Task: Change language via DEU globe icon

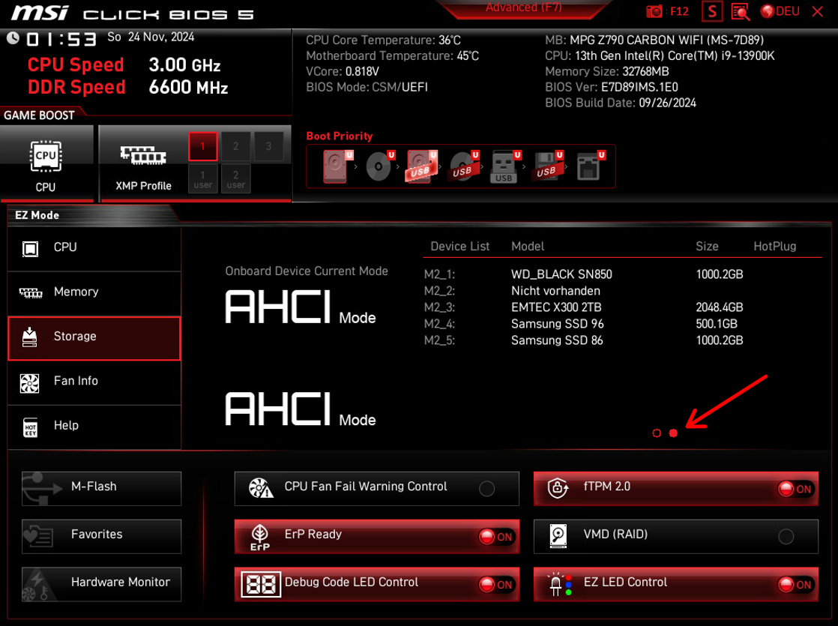Action: pyautogui.click(x=780, y=11)
